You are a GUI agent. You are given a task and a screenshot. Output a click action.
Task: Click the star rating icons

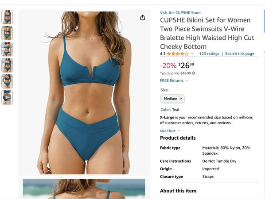point(177,54)
